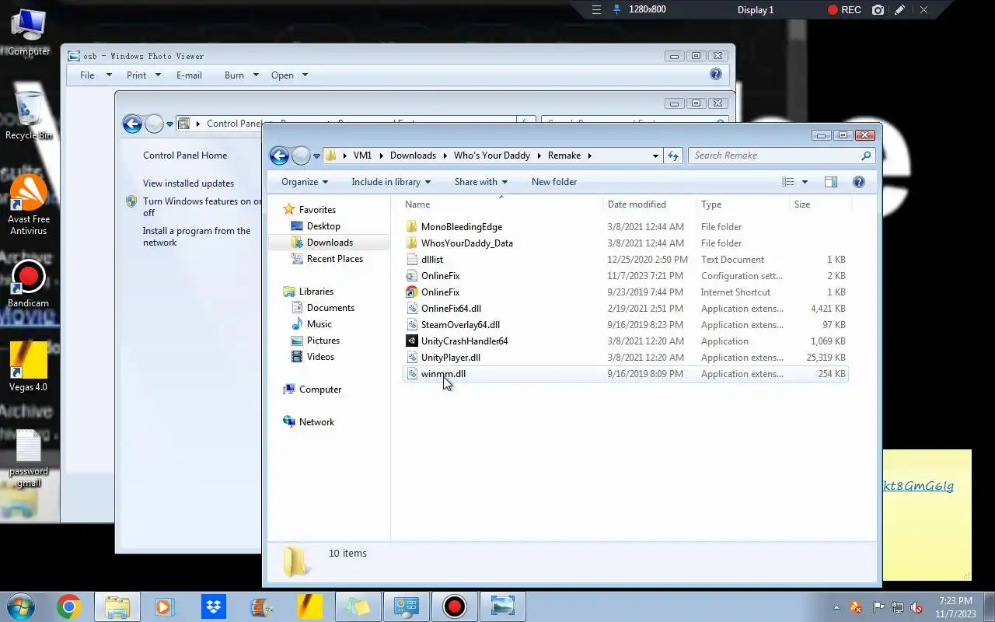995x622 pixels.
Task: Select the UnityCrashHandler64 application
Action: pyautogui.click(x=464, y=341)
